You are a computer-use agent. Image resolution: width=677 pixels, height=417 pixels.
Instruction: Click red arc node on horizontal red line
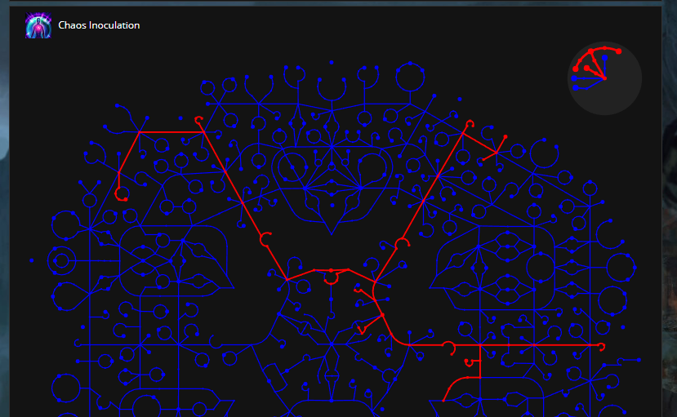[x=448, y=348]
